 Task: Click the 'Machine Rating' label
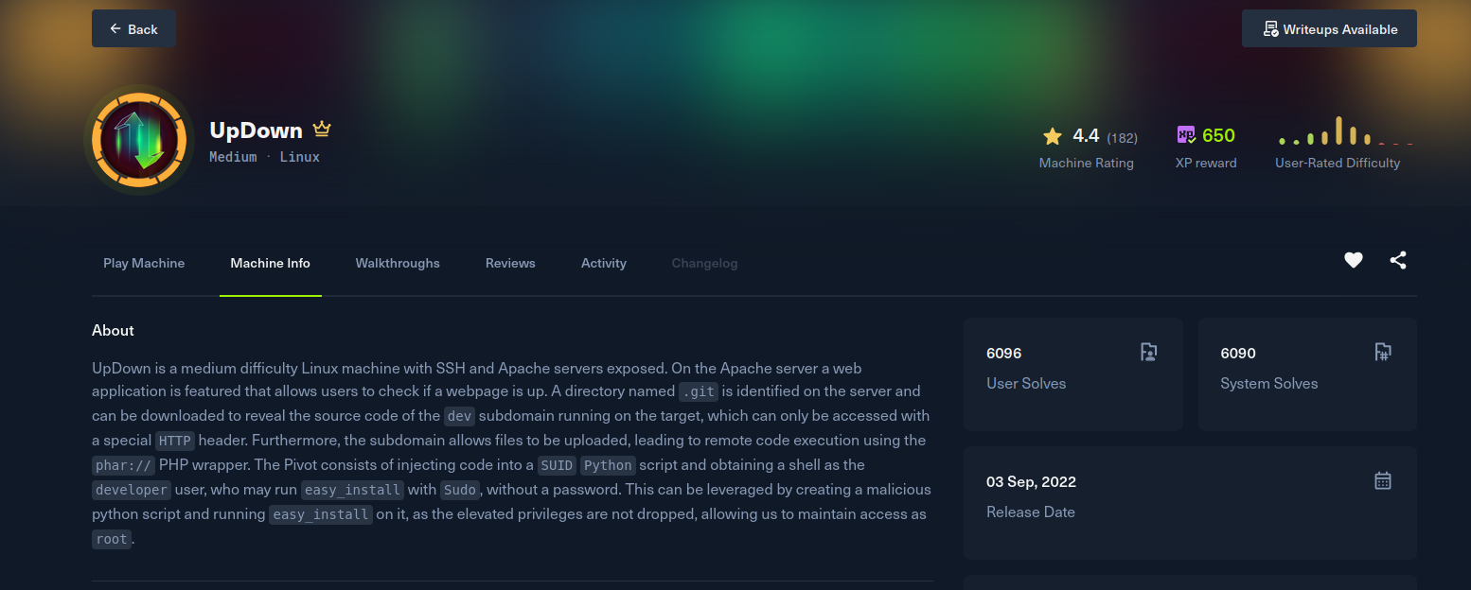[1087, 163]
